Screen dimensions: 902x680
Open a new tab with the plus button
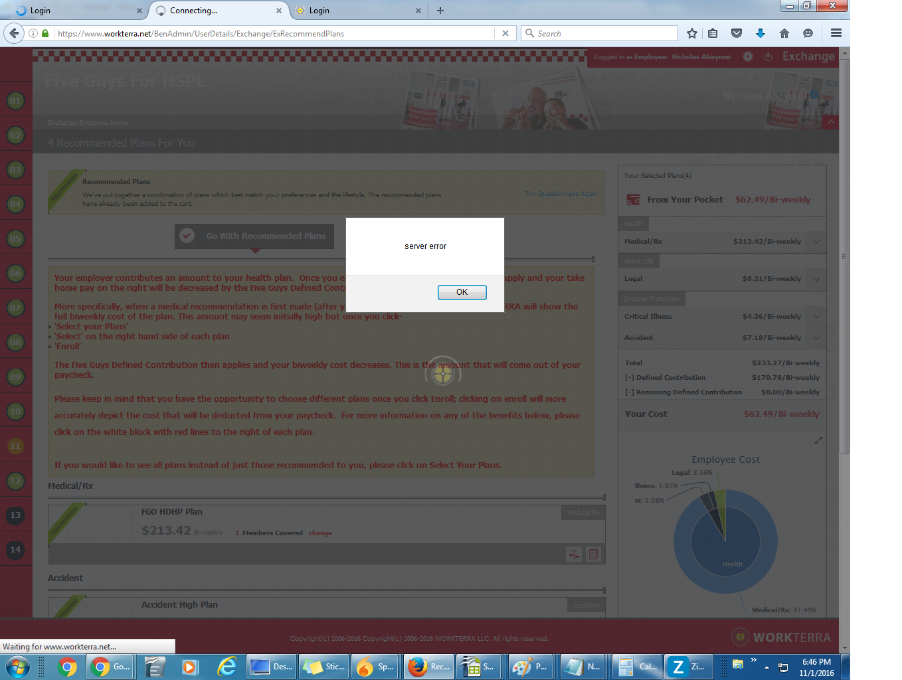point(440,11)
